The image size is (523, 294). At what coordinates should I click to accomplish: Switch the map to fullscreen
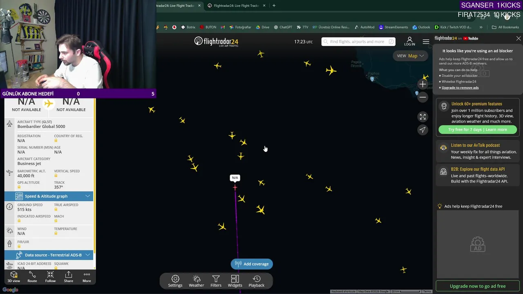422,117
